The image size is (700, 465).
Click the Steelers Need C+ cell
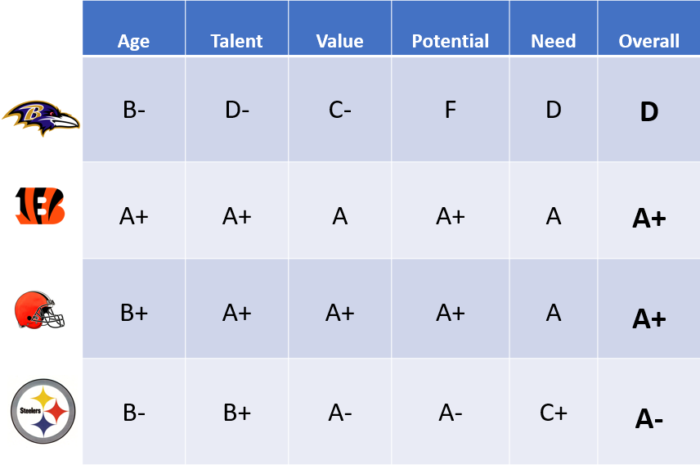[x=553, y=411]
